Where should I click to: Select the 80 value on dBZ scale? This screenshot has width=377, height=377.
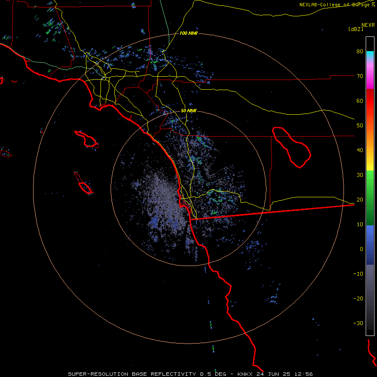point(360,52)
